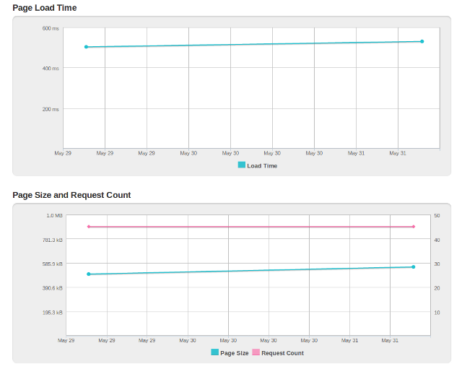Click the 200 ms y-axis label
This screenshot has height=369, width=462.
(x=51, y=110)
